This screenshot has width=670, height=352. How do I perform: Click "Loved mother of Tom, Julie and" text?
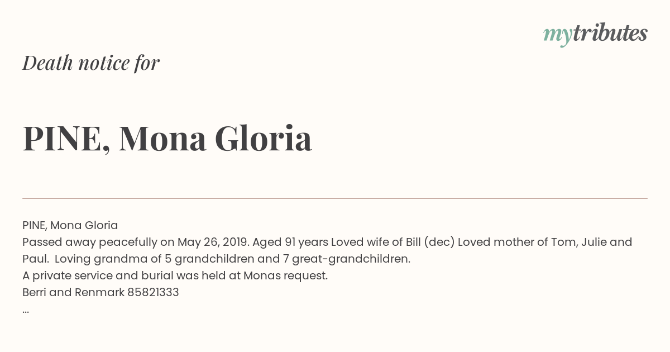click(x=545, y=242)
